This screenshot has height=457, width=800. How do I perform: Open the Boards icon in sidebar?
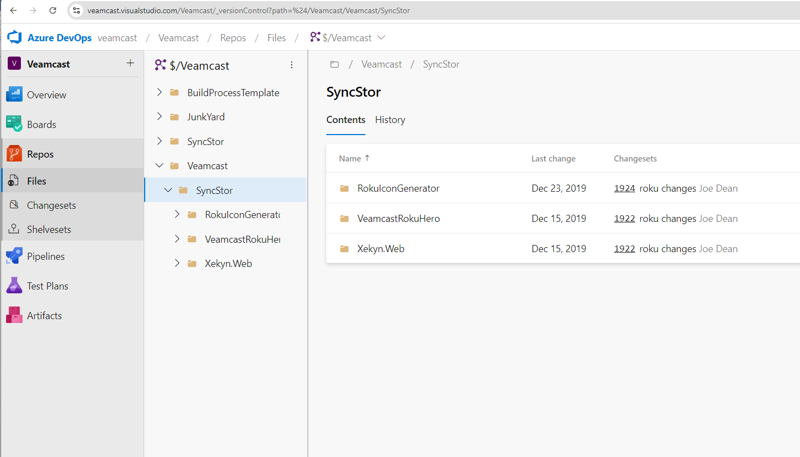pyautogui.click(x=14, y=124)
